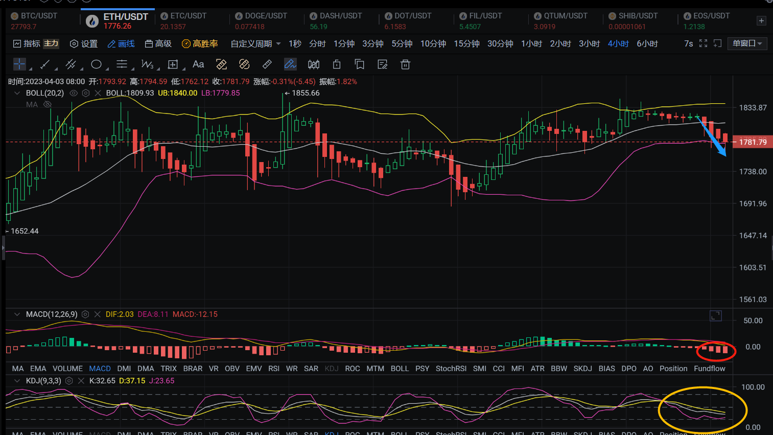Select the 15分钟 timeframe
This screenshot has height=435, width=773.
pyautogui.click(x=466, y=44)
